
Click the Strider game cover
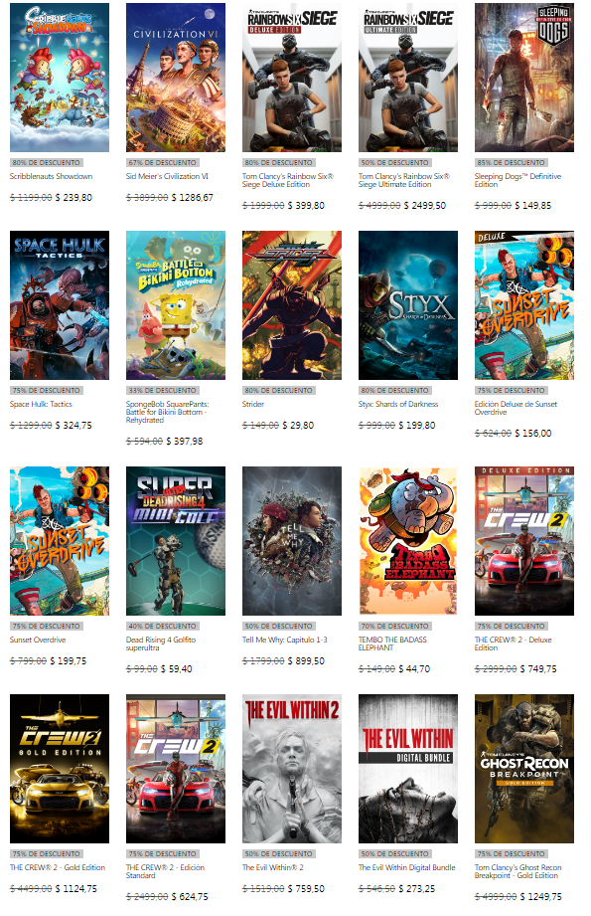pos(292,305)
